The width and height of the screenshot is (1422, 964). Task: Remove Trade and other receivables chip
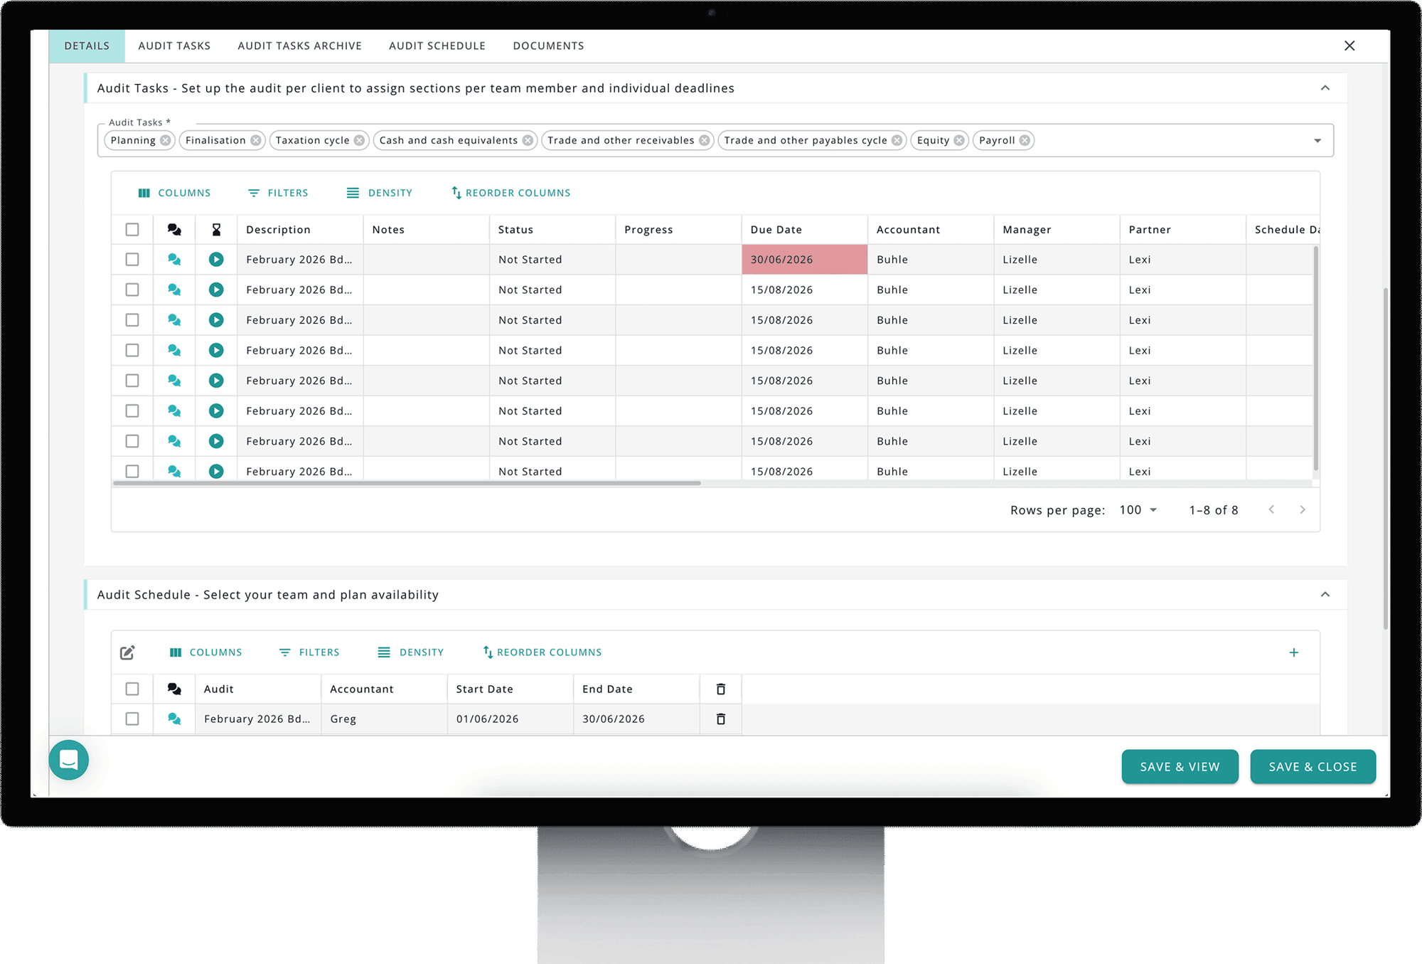pos(704,140)
